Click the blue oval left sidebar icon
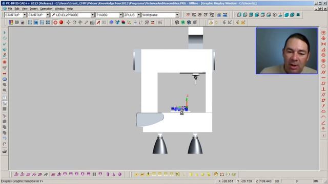 (x=5, y=79)
